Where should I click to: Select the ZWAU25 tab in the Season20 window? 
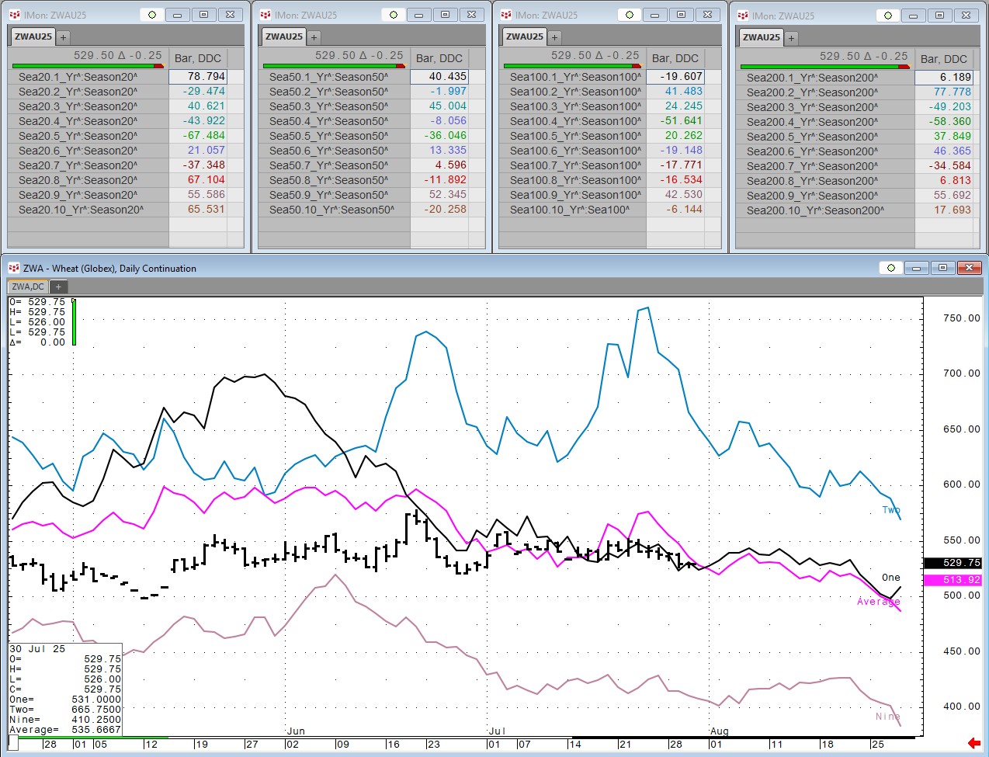click(x=33, y=36)
